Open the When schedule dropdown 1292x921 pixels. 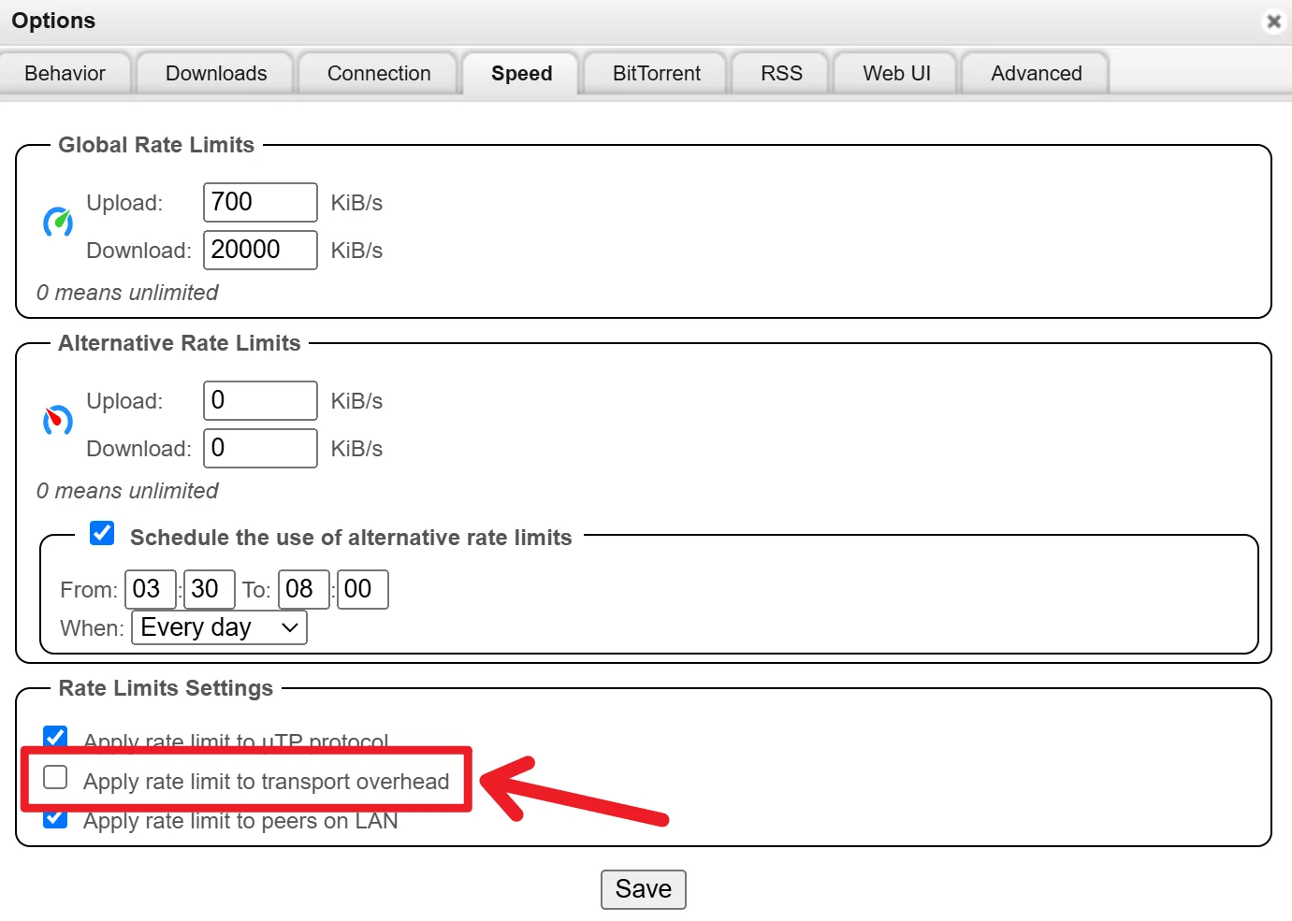click(x=220, y=627)
